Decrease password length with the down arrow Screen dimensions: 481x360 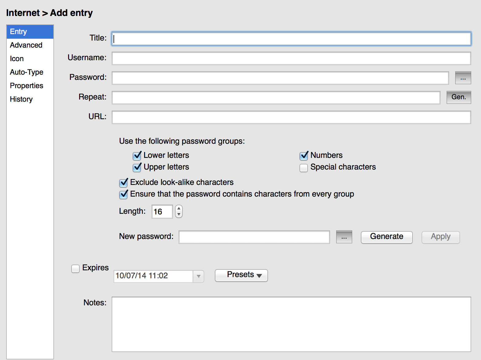tap(179, 214)
